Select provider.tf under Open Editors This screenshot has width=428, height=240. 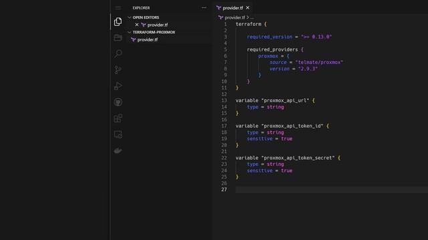(158, 25)
